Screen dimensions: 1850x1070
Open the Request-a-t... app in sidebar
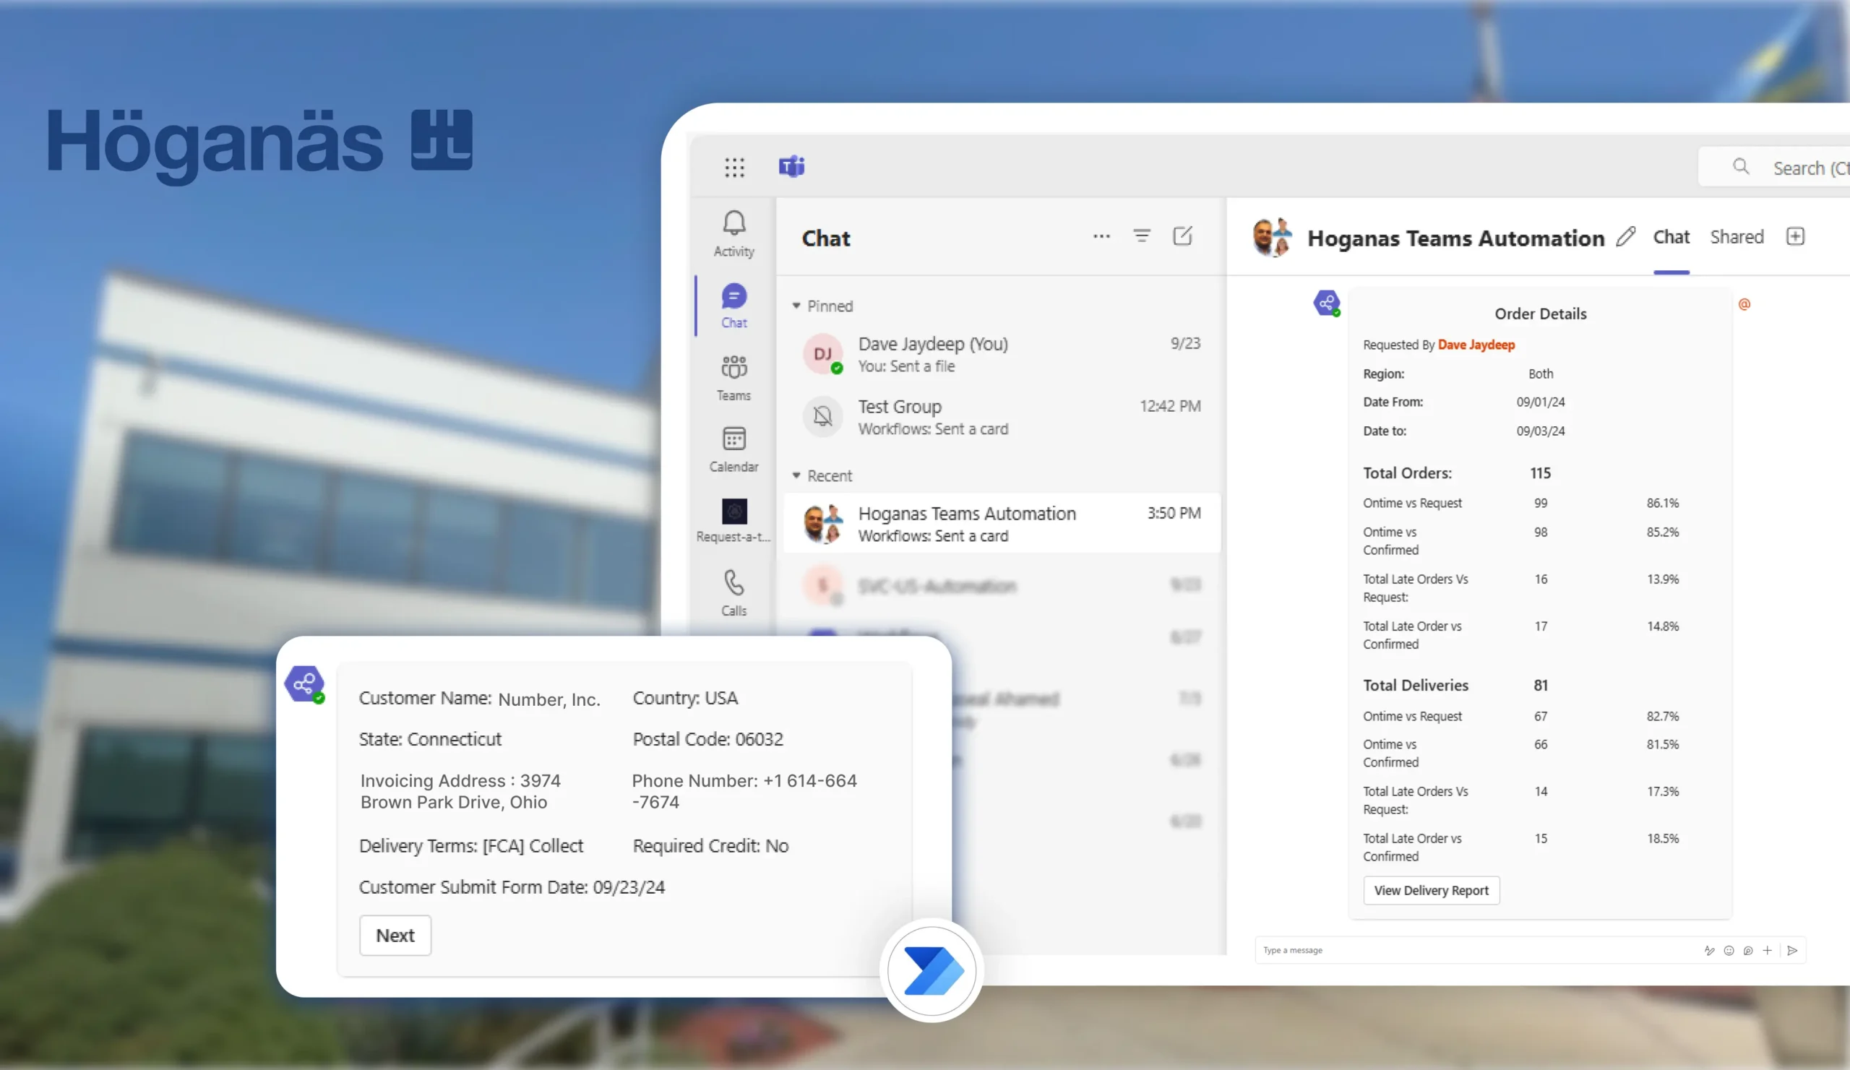coord(734,521)
